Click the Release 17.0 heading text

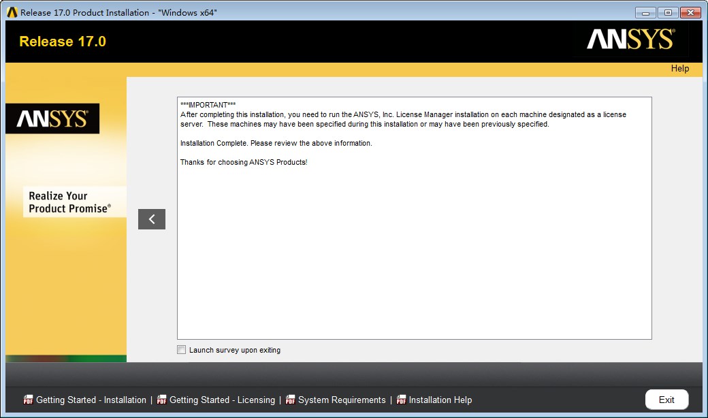pyautogui.click(x=63, y=42)
